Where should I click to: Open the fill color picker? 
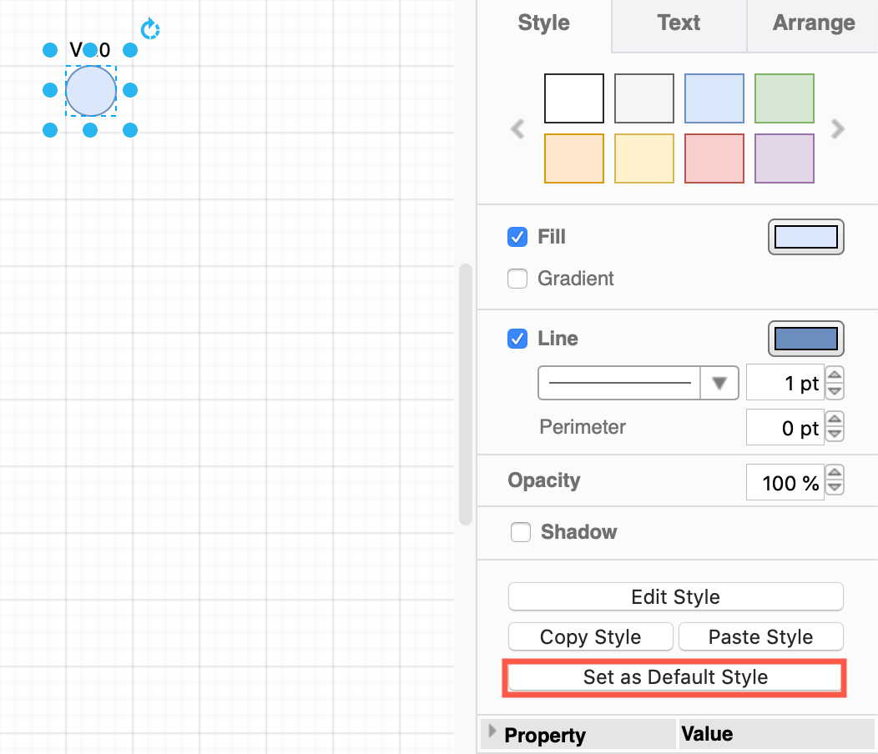(x=805, y=237)
